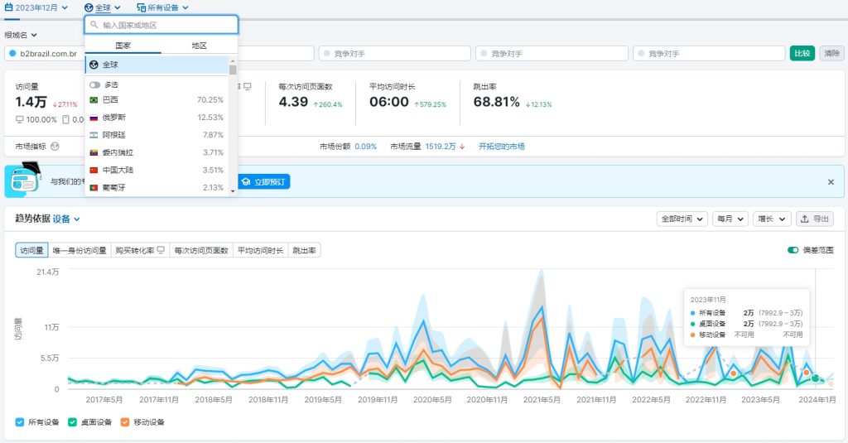Select 葡萄牙 from country list

click(x=157, y=188)
